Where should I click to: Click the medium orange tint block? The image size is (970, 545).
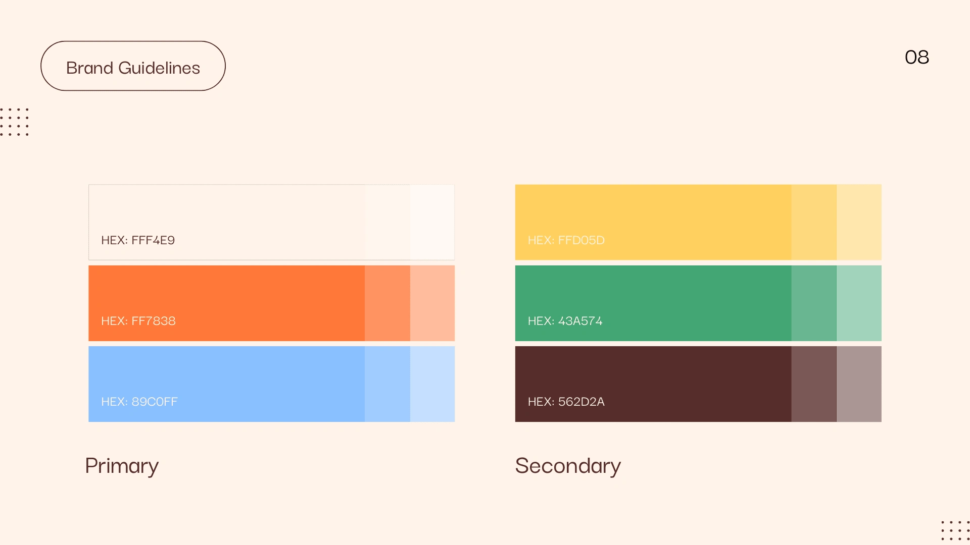(387, 303)
